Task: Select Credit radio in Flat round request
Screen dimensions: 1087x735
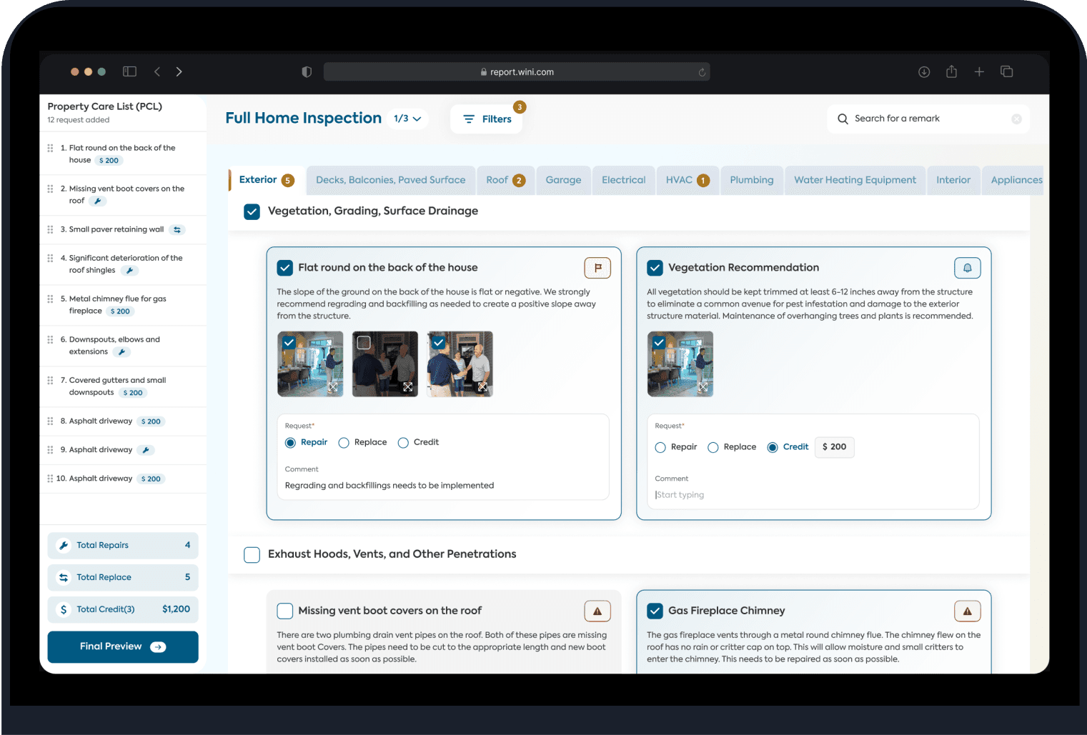Action: pyautogui.click(x=403, y=443)
